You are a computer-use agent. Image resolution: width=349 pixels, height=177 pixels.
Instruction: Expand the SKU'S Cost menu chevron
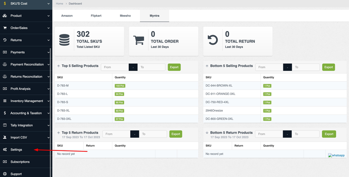49,4
